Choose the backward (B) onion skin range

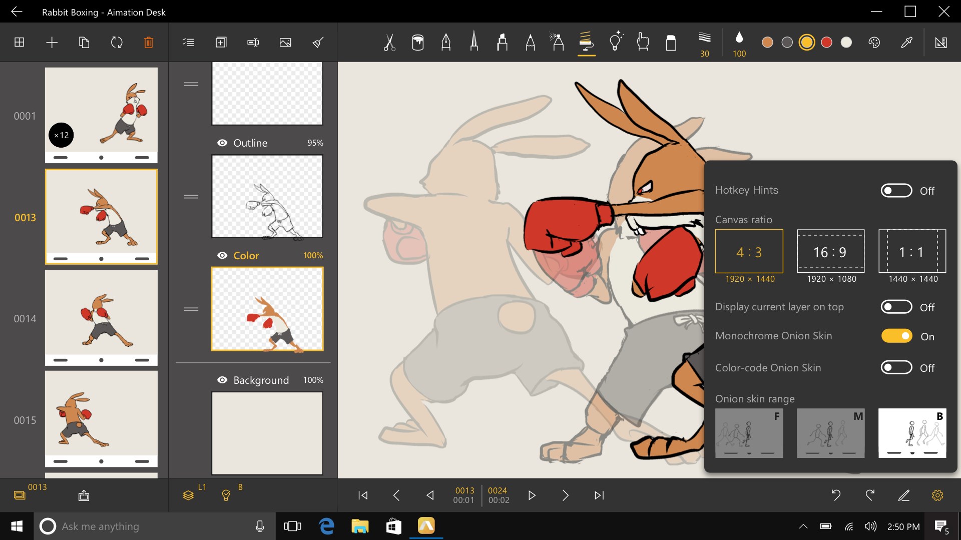pyautogui.click(x=911, y=433)
